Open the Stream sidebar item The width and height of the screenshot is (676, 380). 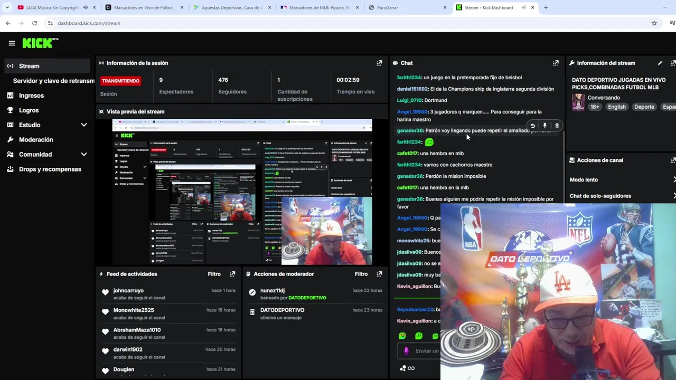point(48,66)
